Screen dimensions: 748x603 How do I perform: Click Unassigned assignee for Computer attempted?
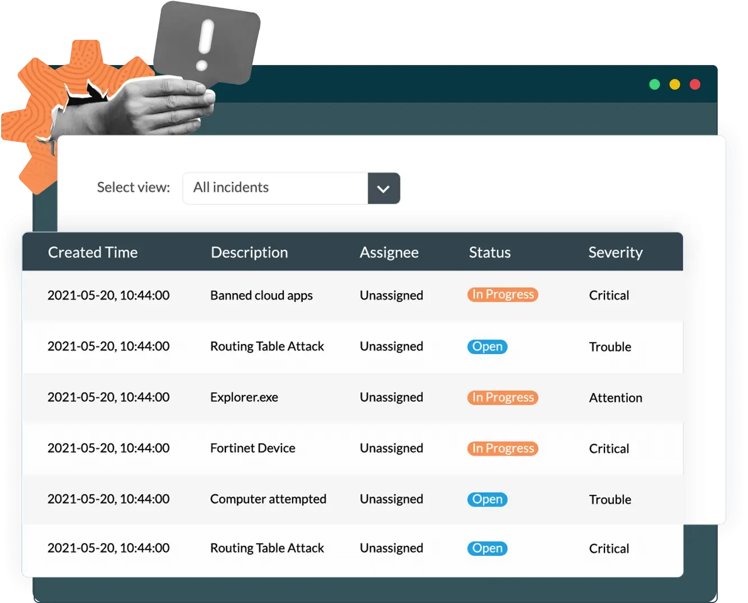coord(391,499)
